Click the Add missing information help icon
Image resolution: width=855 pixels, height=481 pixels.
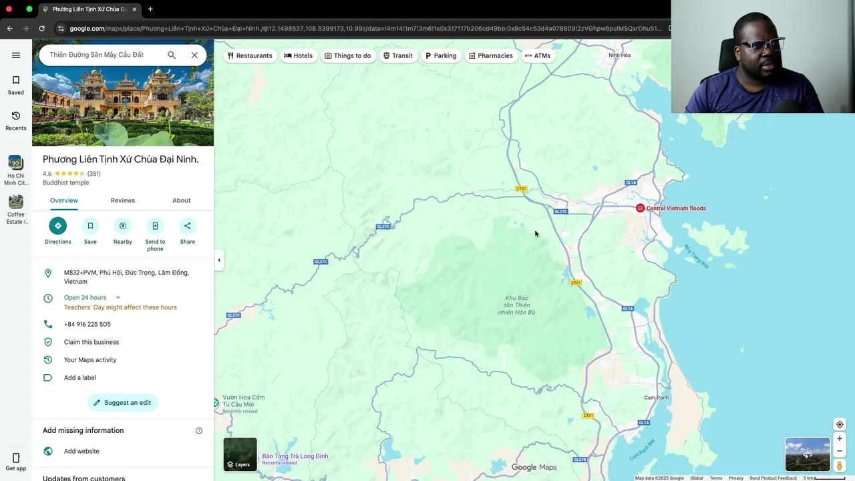point(199,431)
